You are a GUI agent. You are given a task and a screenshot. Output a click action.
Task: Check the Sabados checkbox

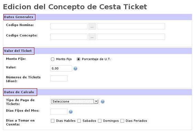pyautogui.click(x=79, y=121)
